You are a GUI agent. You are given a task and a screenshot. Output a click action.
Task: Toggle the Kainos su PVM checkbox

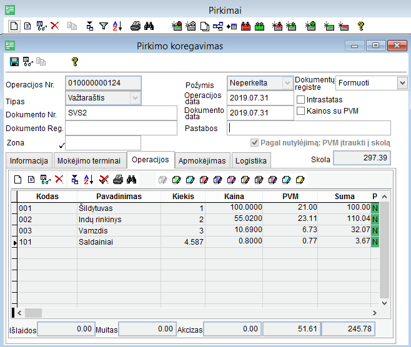301,110
